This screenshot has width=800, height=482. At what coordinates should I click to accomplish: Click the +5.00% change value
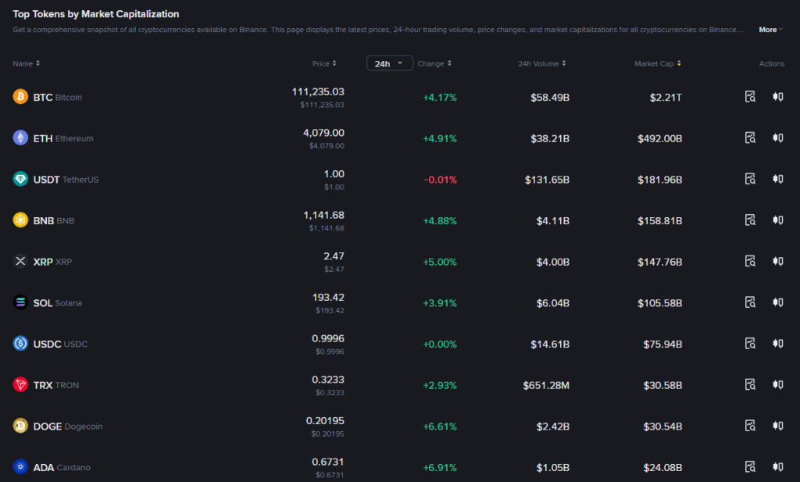click(440, 262)
